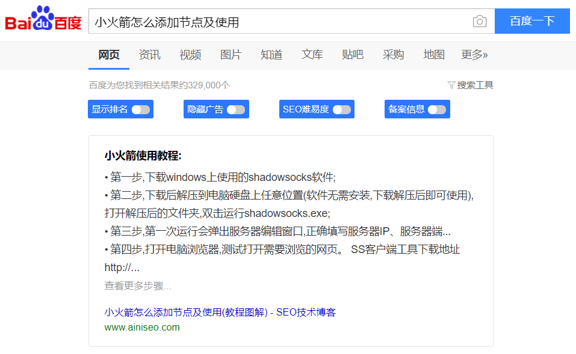The image size is (576, 354).
Task: Open the SEO技术博客 result link
Action: (x=220, y=312)
